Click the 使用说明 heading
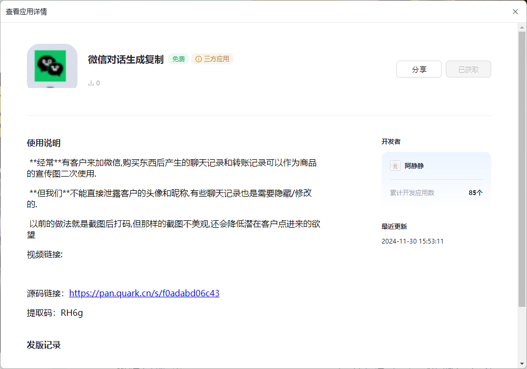 [44, 143]
